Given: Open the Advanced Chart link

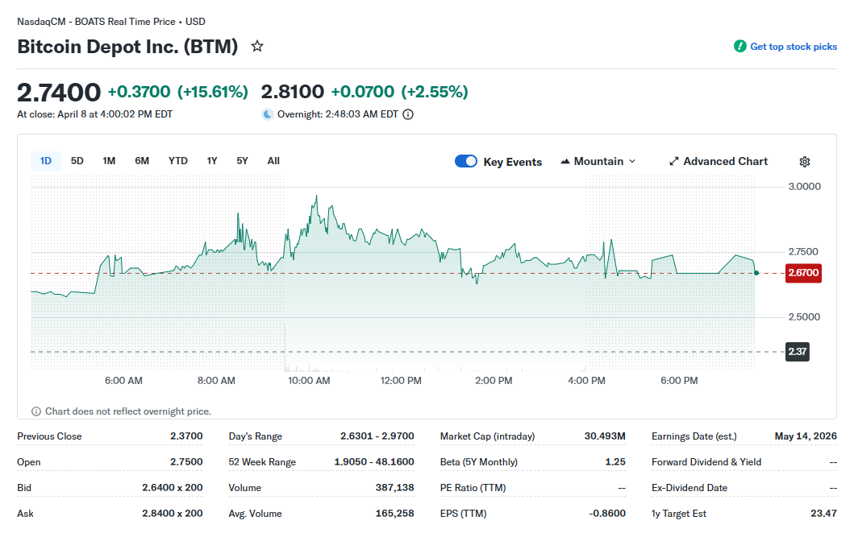Looking at the screenshot, I should [x=725, y=162].
